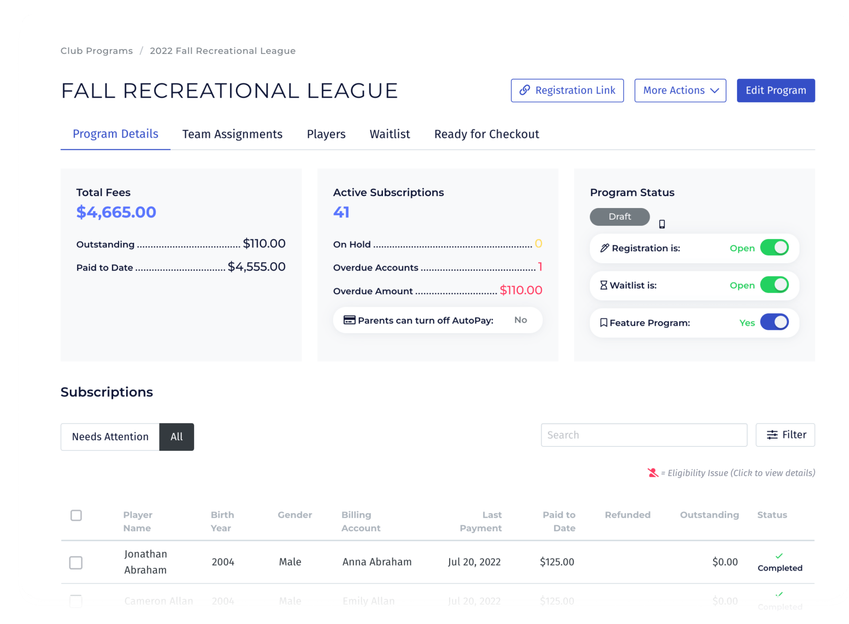The image size is (849, 624).
Task: Turn off the Waitlist Open toggle
Action: (x=774, y=285)
